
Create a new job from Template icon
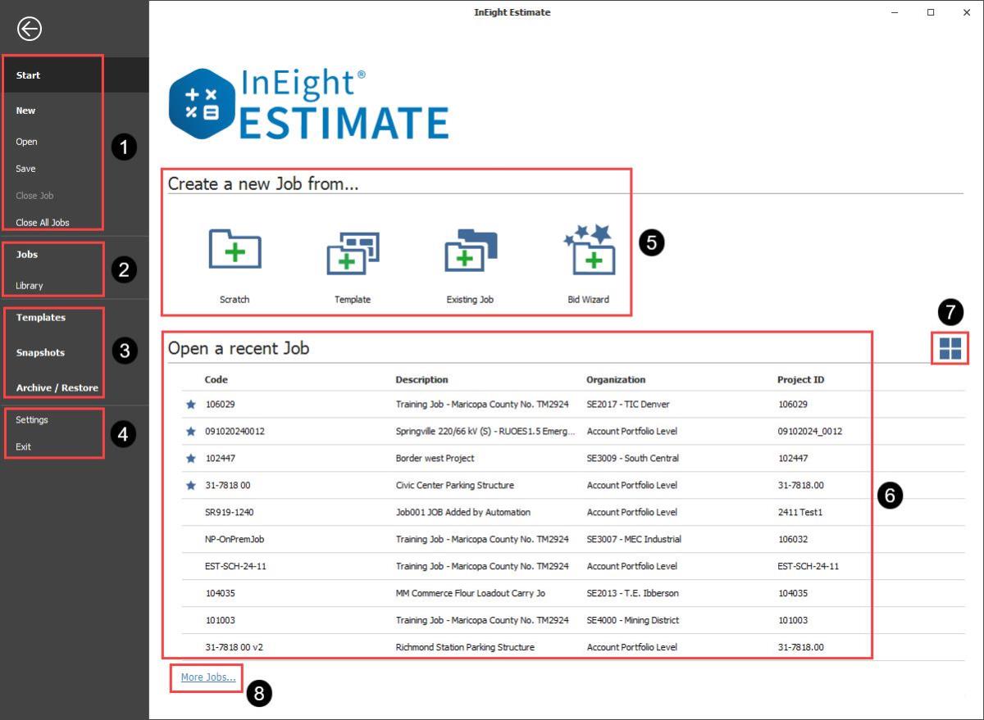pyautogui.click(x=353, y=252)
